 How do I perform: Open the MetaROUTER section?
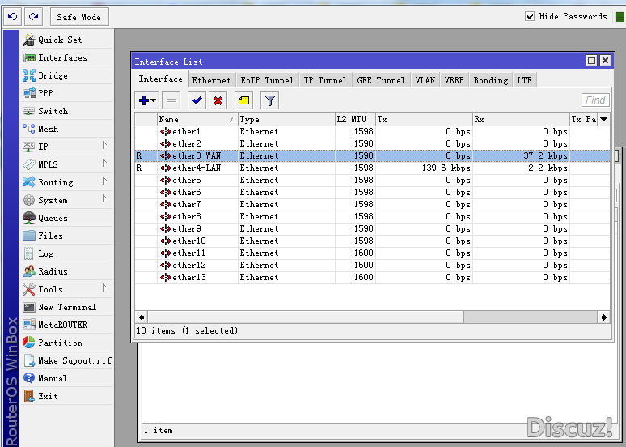click(x=66, y=325)
